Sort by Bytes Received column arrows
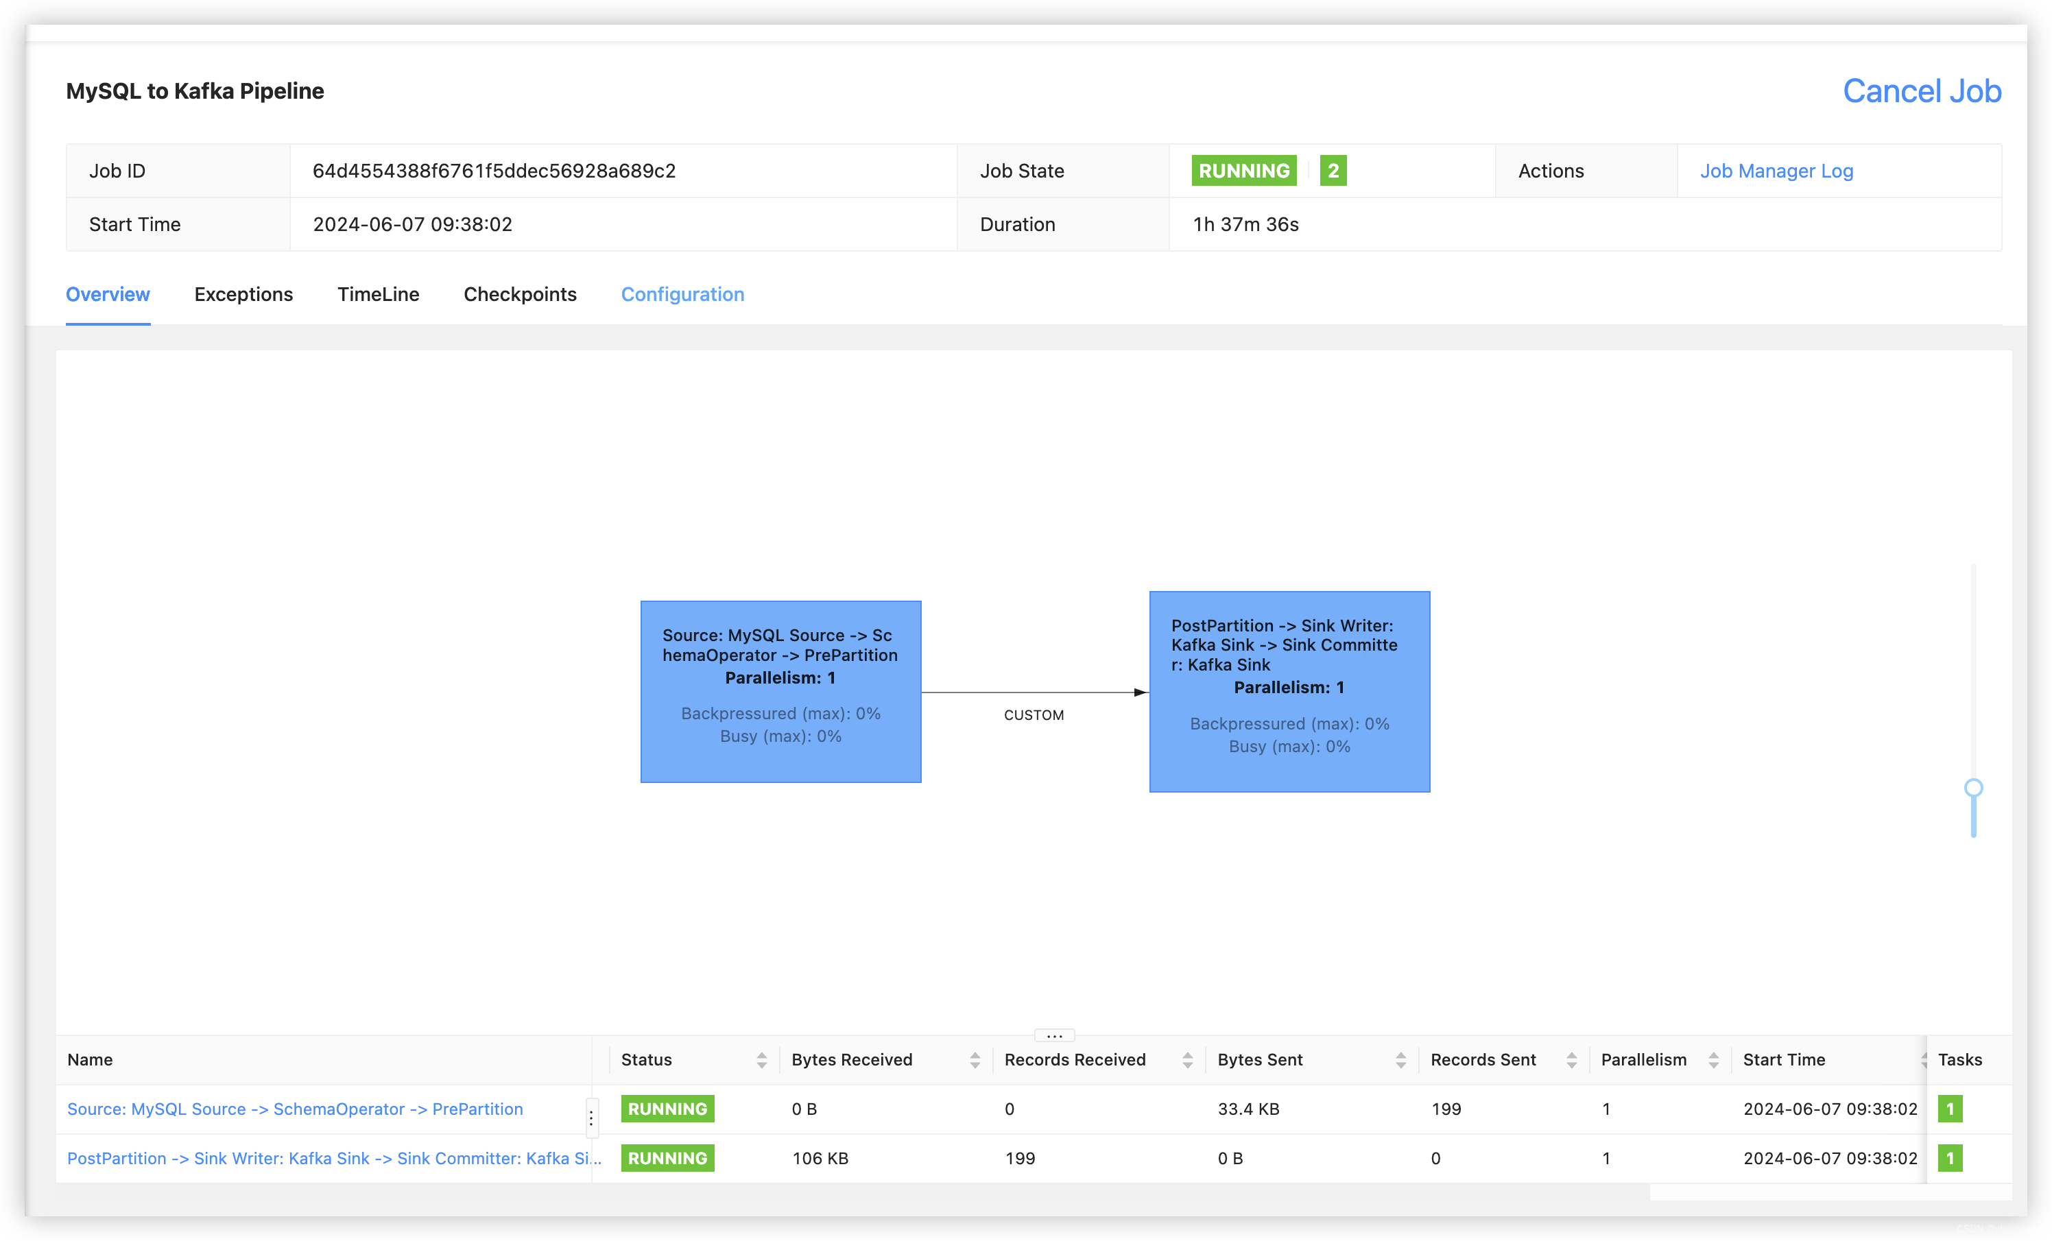2052x1241 pixels. [x=975, y=1059]
